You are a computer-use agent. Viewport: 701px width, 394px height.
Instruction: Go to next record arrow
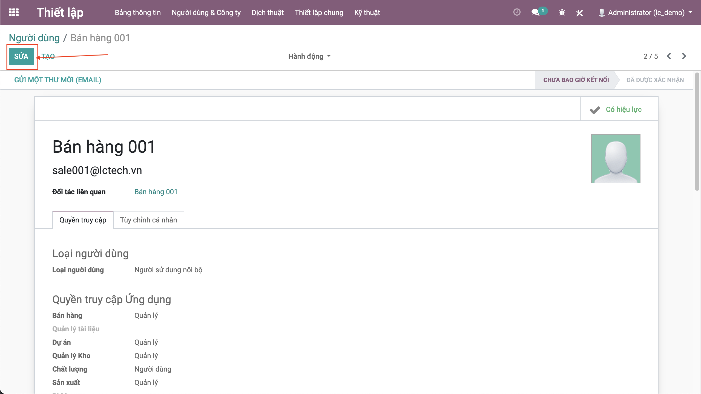pos(684,56)
